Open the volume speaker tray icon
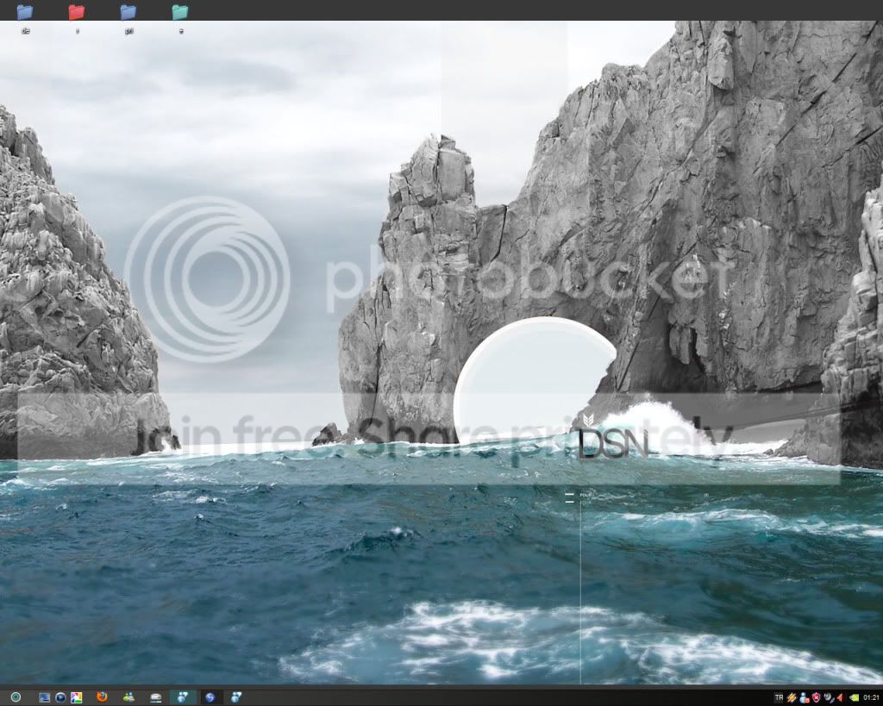This screenshot has width=883, height=706. pos(840,697)
